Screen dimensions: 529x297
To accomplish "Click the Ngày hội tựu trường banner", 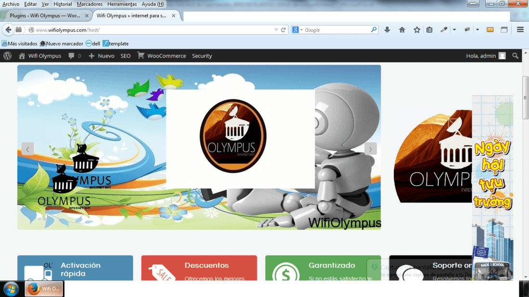I will point(492,188).
